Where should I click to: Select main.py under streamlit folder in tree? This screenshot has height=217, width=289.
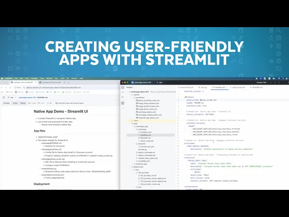click(x=142, y=150)
